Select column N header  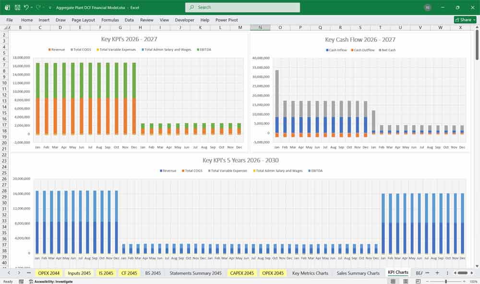point(260,27)
